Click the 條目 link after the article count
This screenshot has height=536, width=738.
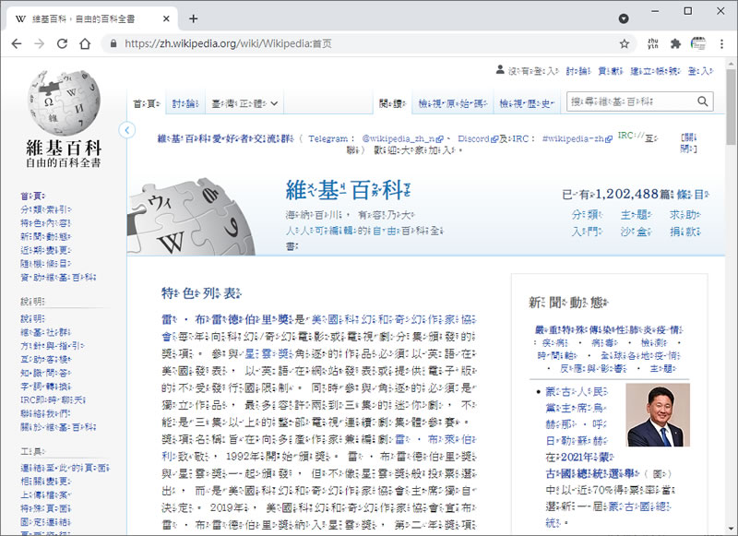click(x=693, y=195)
